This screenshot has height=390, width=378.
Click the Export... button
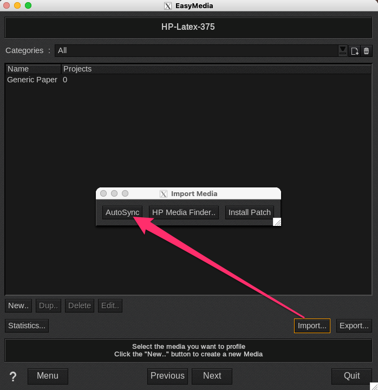tap(354, 326)
